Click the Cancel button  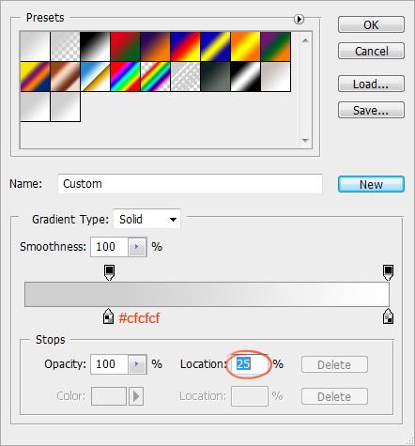point(371,51)
